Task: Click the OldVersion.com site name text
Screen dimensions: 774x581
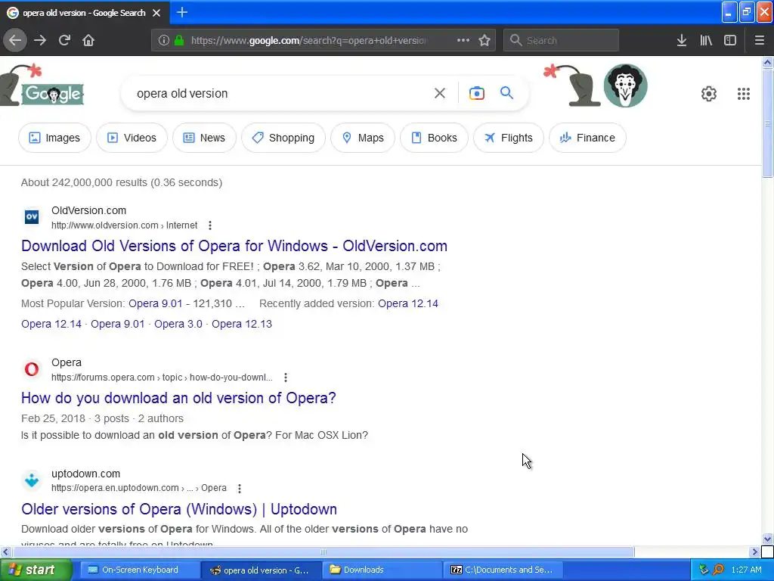Action: click(89, 210)
